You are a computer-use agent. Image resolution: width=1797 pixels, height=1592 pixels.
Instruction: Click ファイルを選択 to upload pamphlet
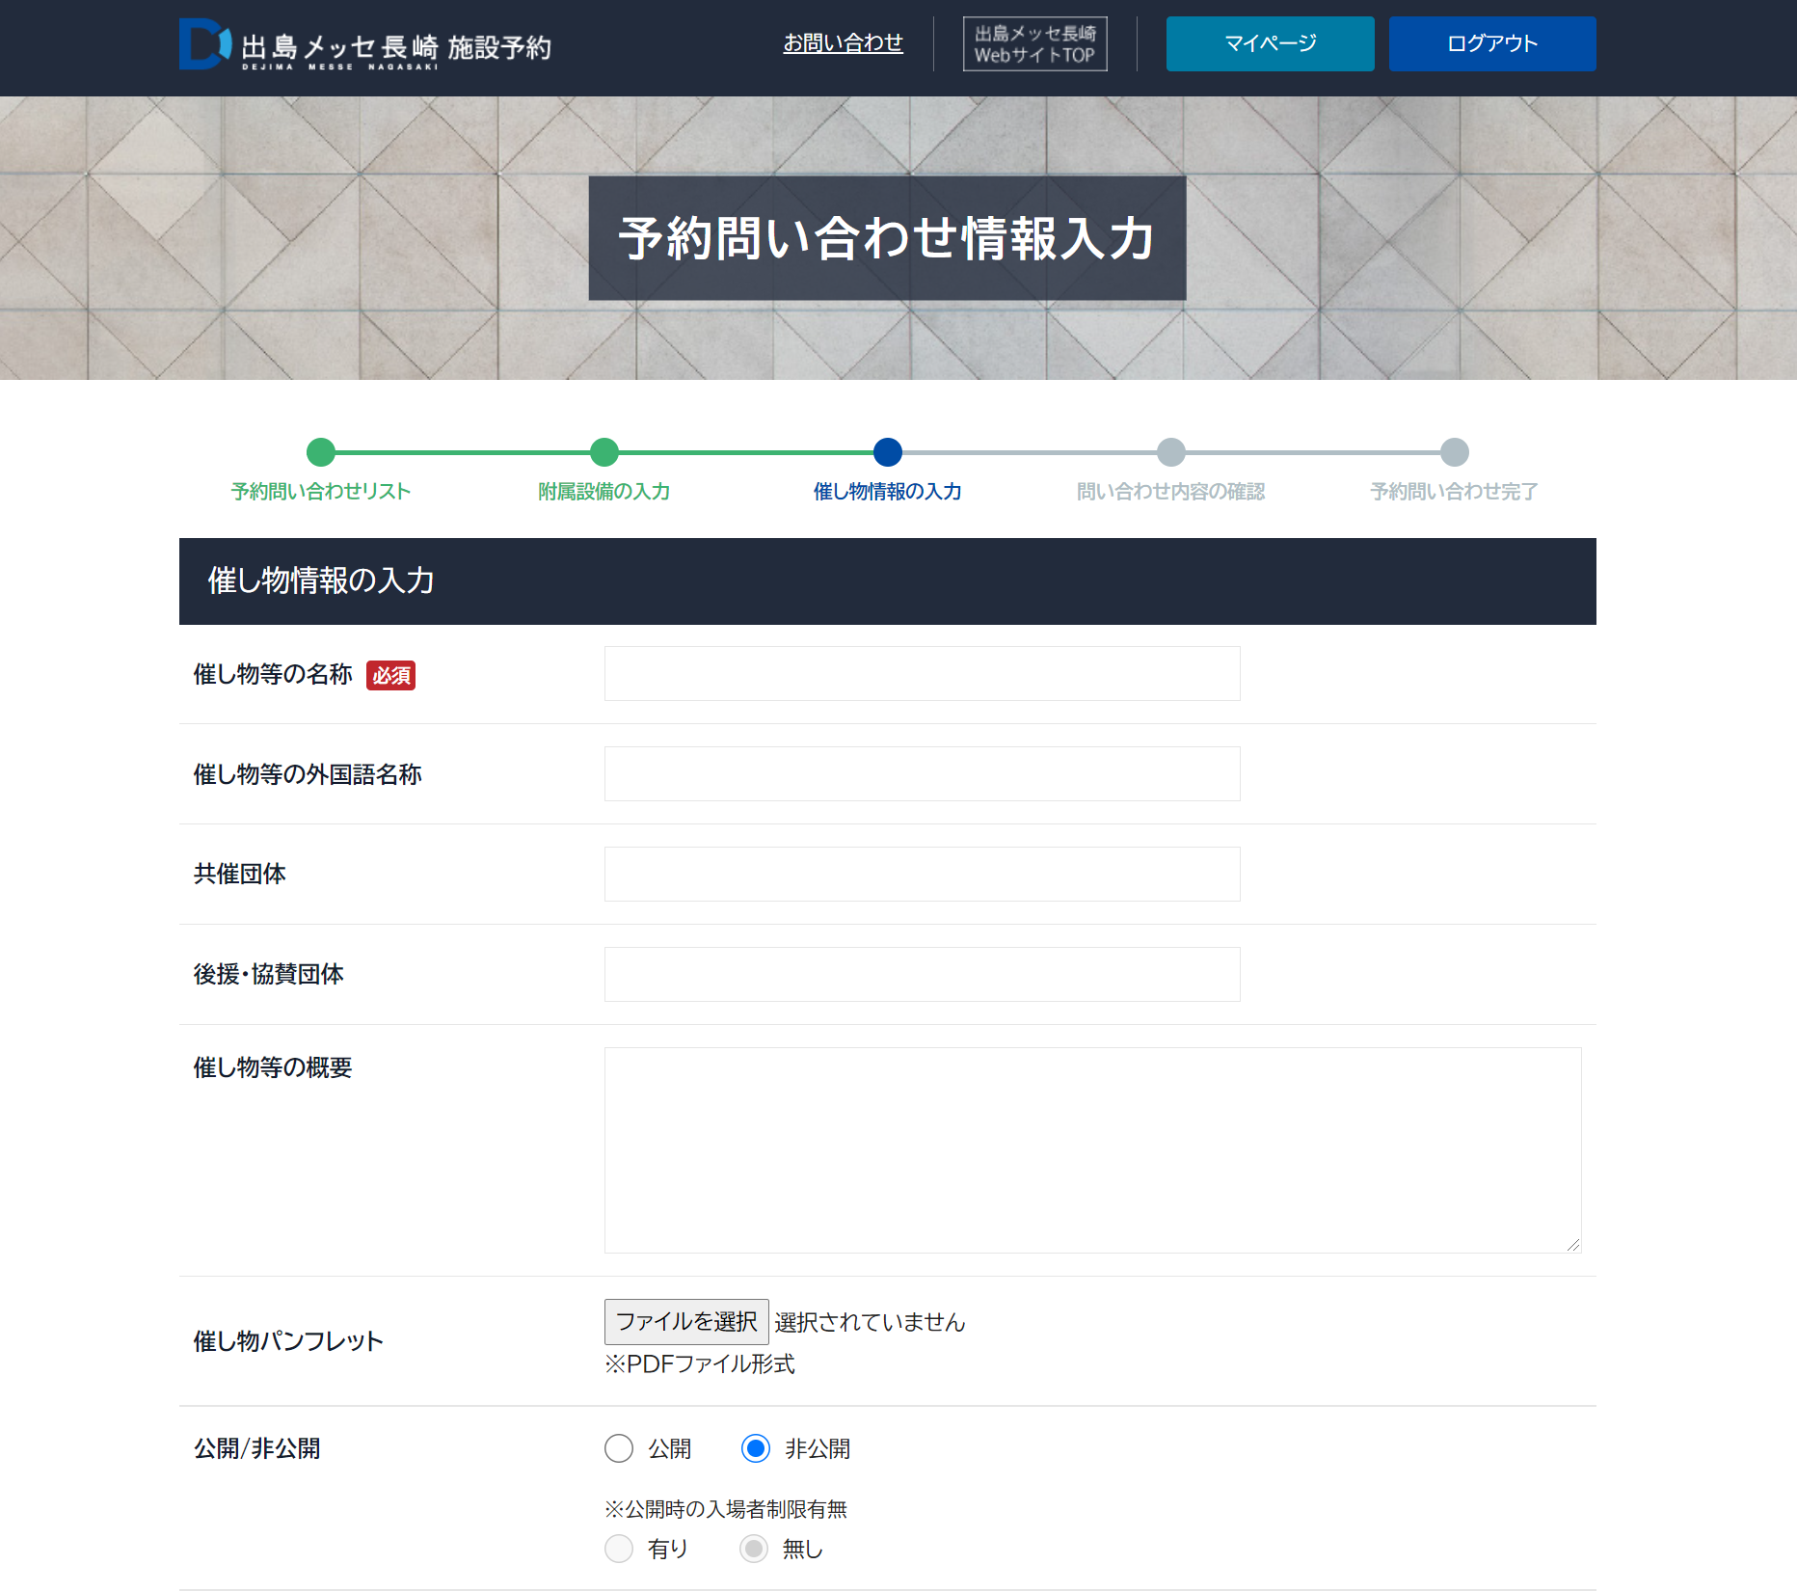tap(686, 1322)
